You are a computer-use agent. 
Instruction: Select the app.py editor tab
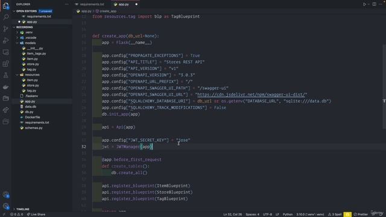(x=124, y=4)
